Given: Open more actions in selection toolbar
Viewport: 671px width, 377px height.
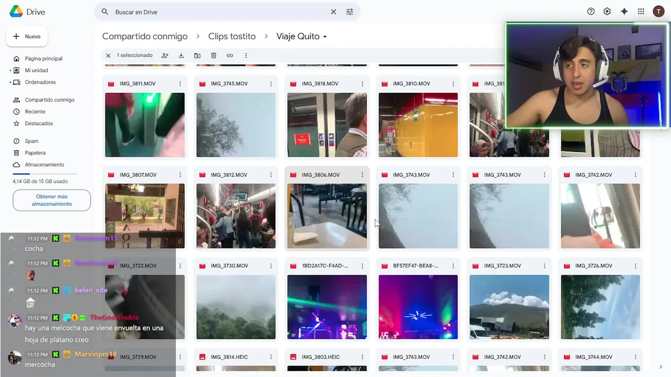Looking at the screenshot, I should tap(246, 56).
